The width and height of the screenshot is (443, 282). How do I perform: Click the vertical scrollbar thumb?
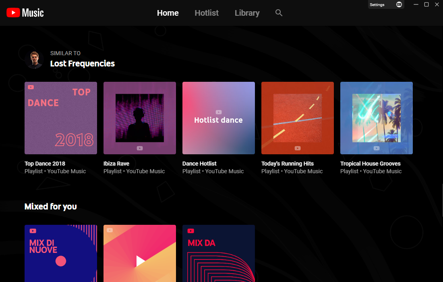tap(442, 200)
